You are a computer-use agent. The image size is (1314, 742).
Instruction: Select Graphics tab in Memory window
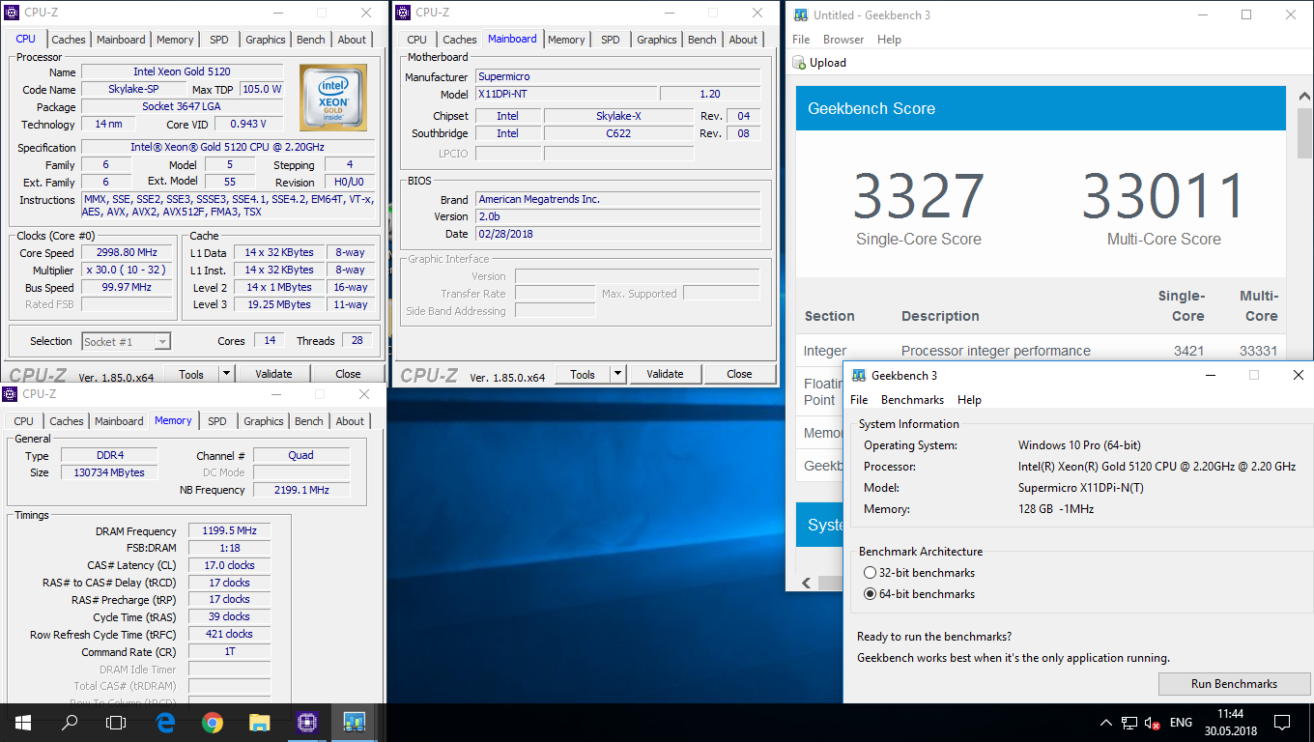(x=264, y=421)
